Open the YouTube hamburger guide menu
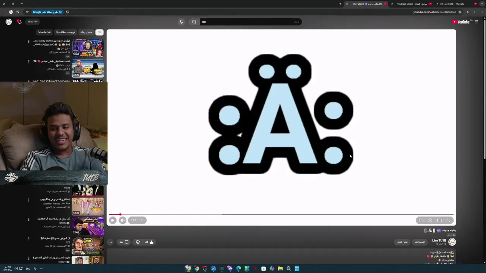Image resolution: width=486 pixels, height=273 pixels. 476,22
